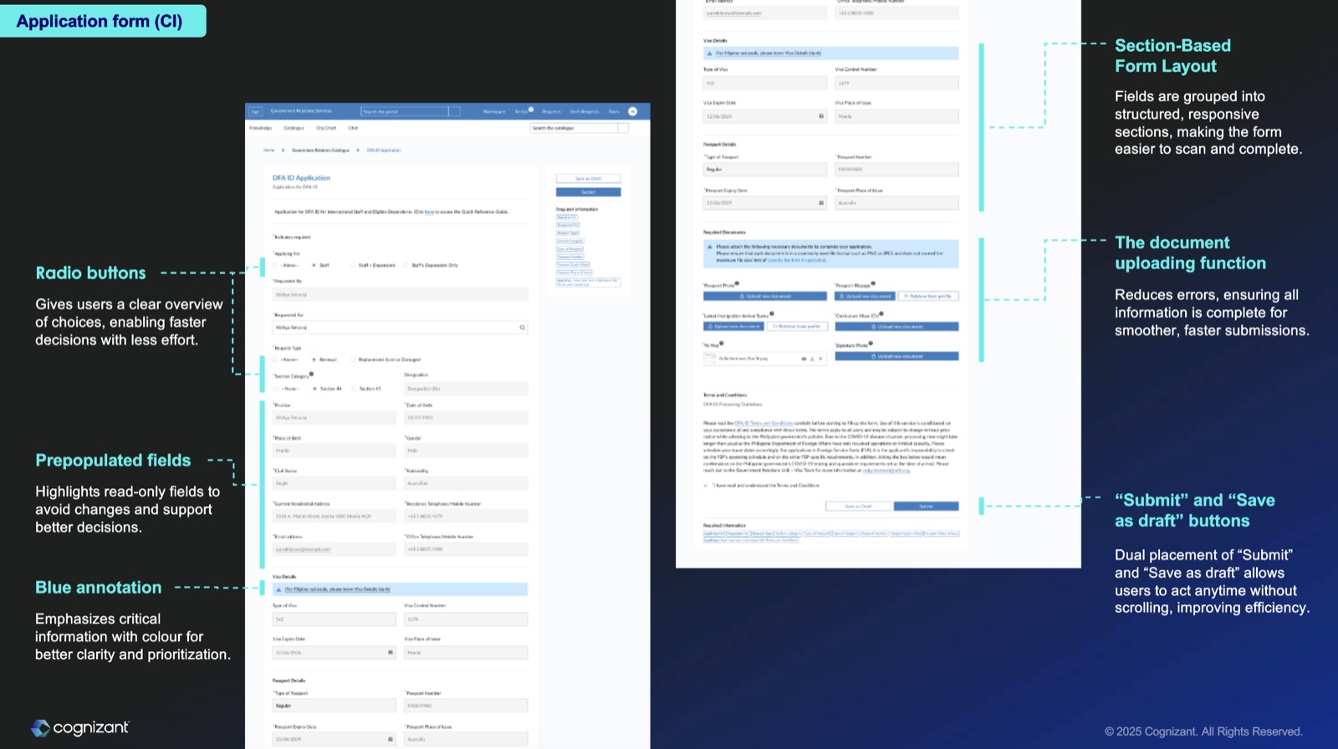
Task: Select Renewal under Request Type
Action: click(314, 359)
